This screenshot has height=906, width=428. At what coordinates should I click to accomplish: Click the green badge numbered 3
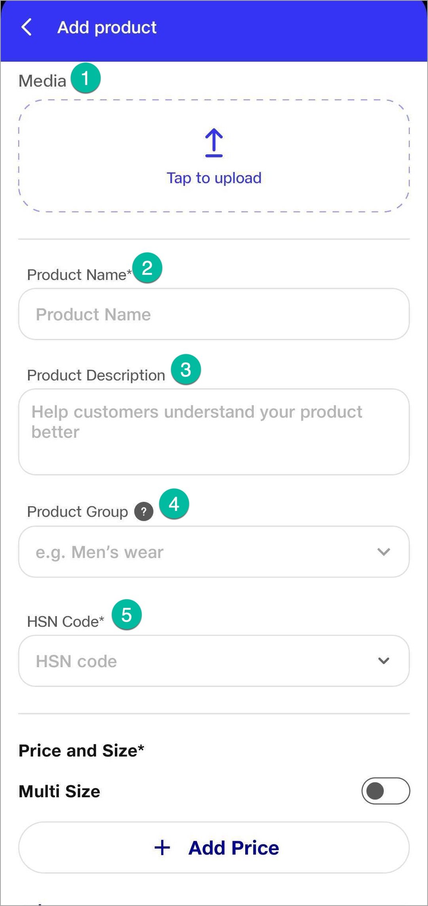(x=186, y=369)
